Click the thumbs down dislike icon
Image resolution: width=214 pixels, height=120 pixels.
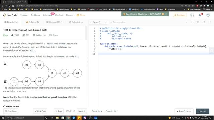(24, 35)
